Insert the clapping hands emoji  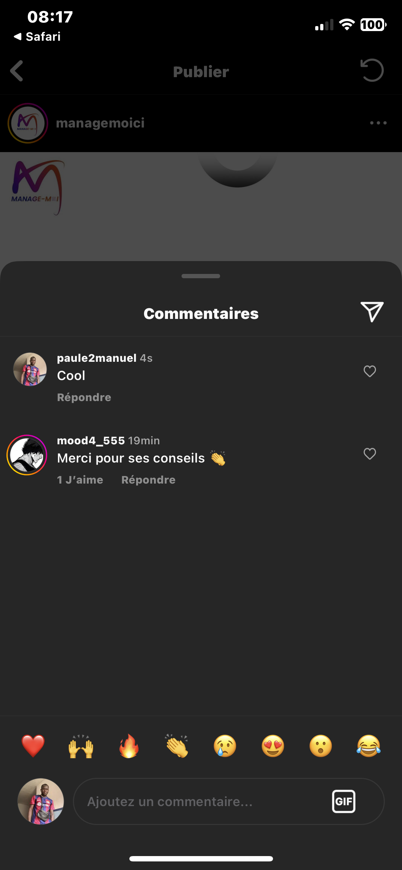pos(177,746)
